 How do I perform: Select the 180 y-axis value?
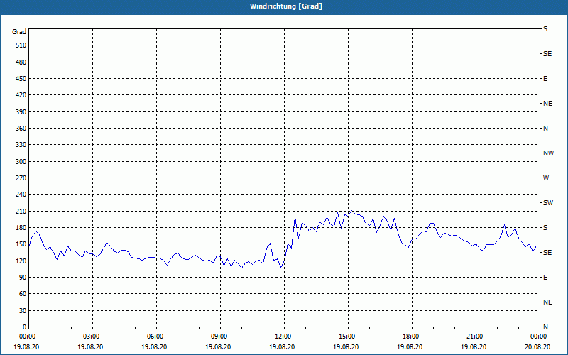(21, 227)
